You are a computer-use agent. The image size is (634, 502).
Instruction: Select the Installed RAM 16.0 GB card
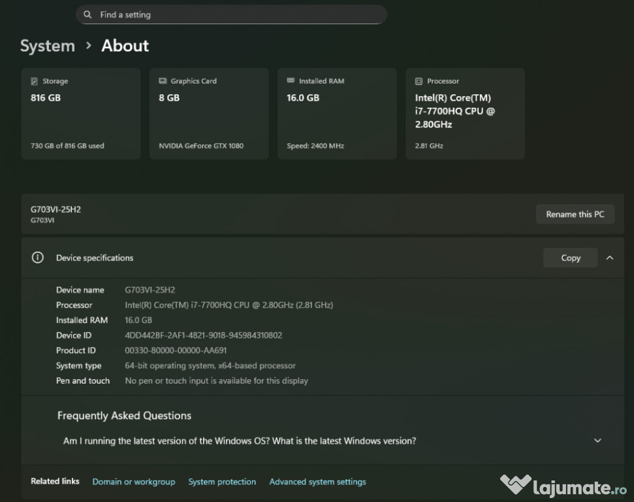click(337, 114)
